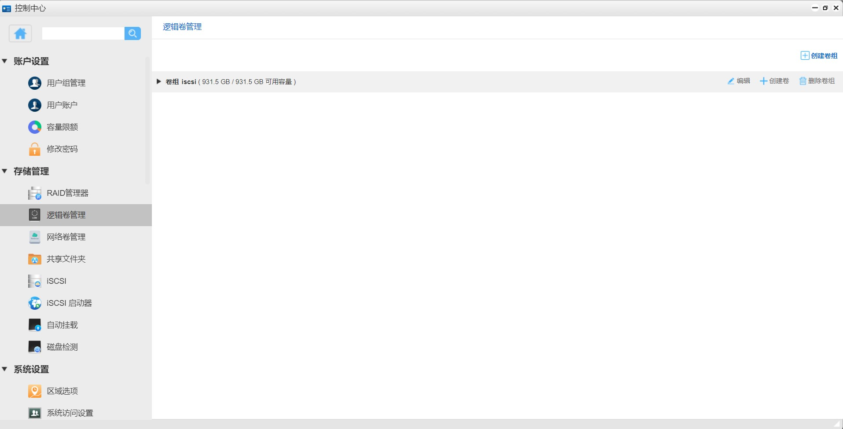This screenshot has width=843, height=429.
Task: Select 自动挂载 menu item
Action: coord(62,325)
